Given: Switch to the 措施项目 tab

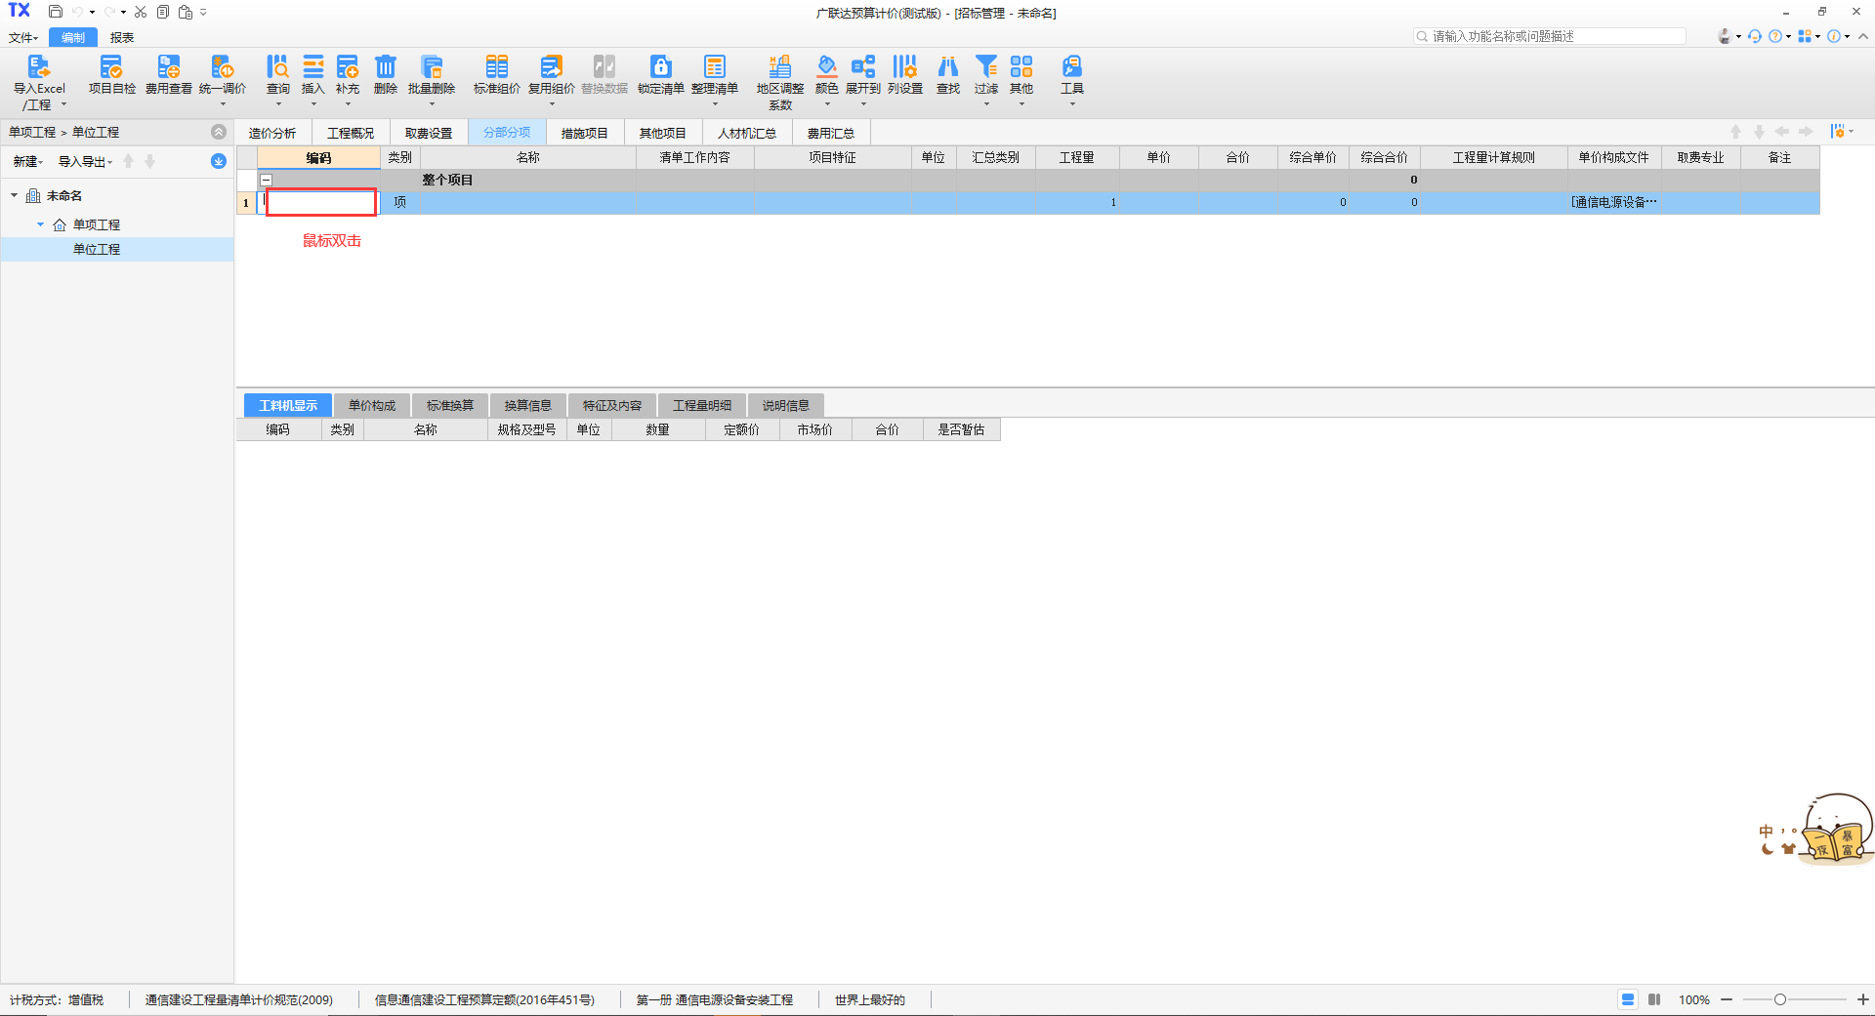Looking at the screenshot, I should (x=584, y=133).
